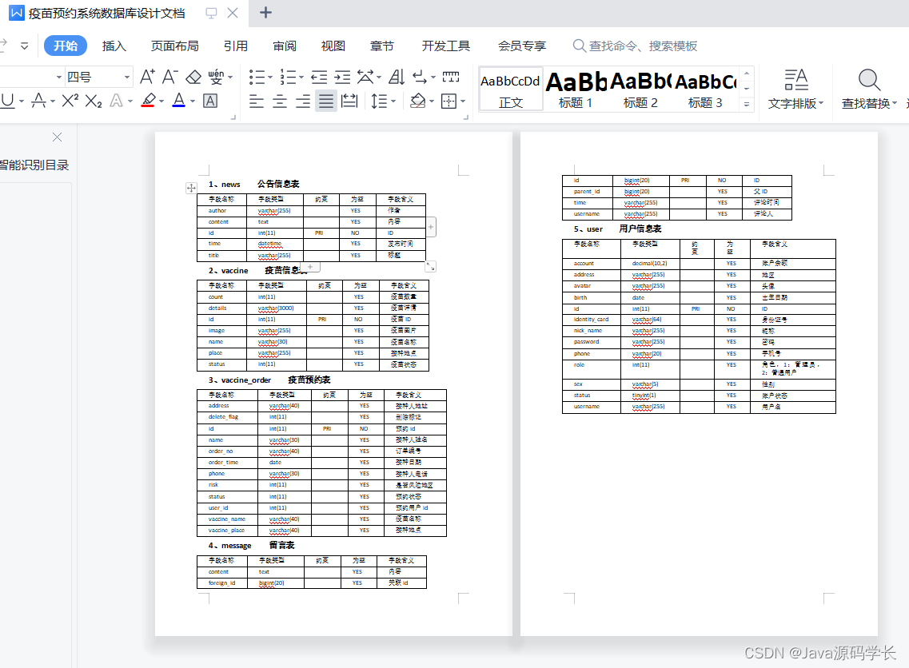Open the 章节 tab
909x668 pixels.
pos(382,46)
